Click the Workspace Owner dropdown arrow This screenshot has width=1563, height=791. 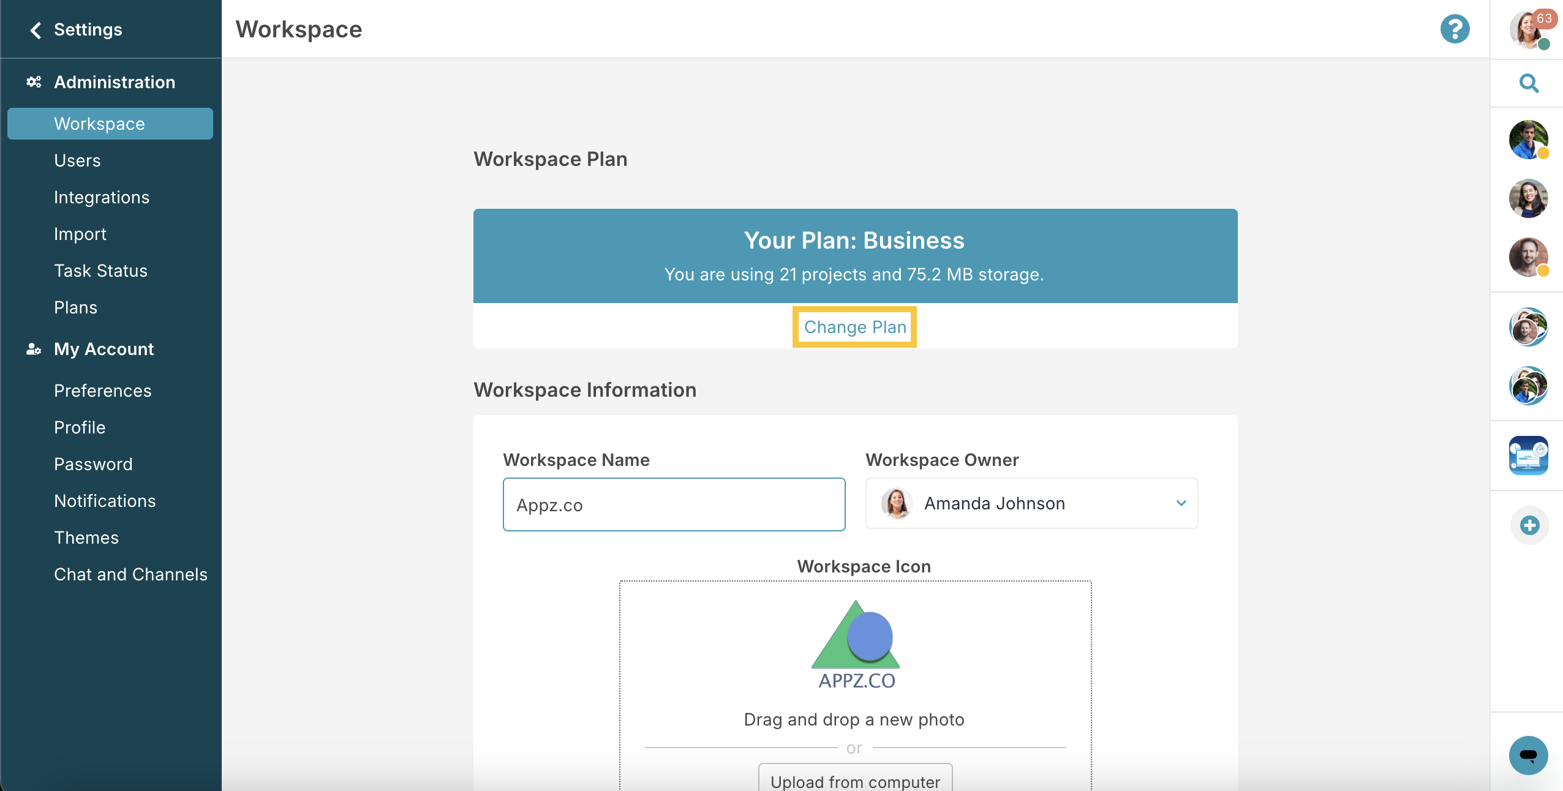pos(1181,503)
